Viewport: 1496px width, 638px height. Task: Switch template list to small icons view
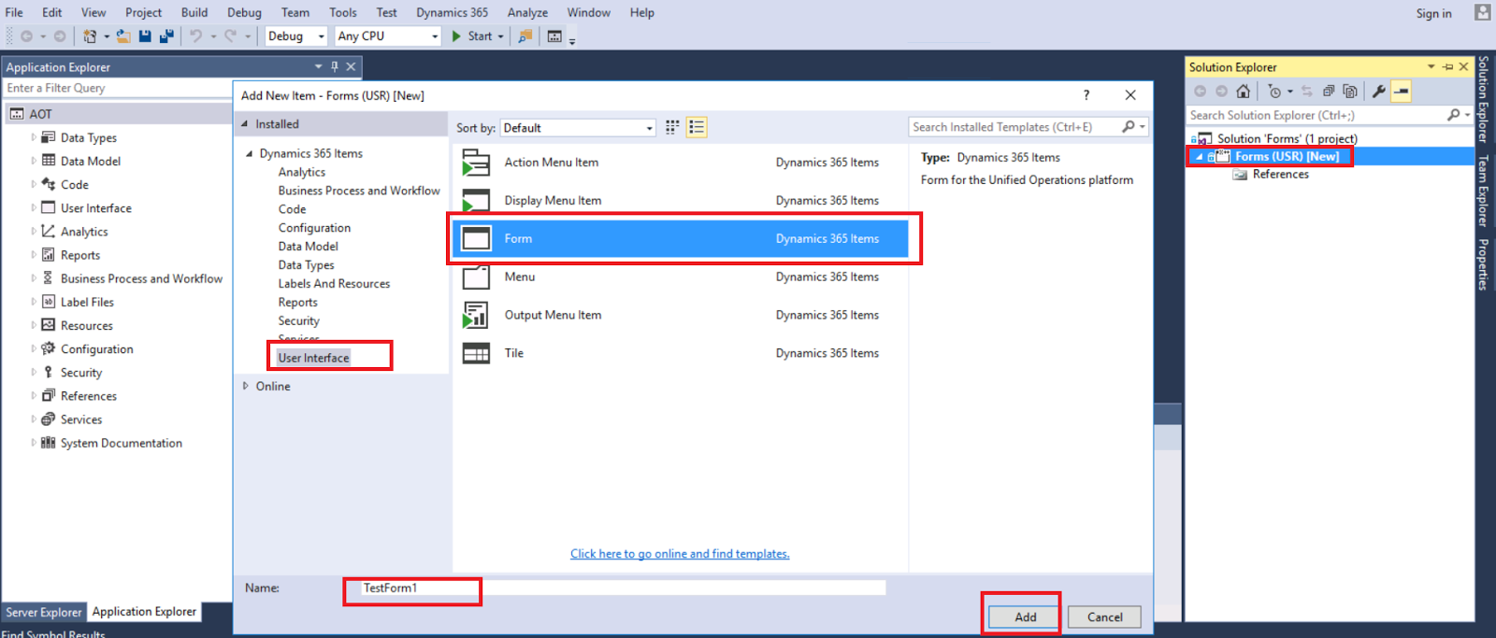point(672,127)
